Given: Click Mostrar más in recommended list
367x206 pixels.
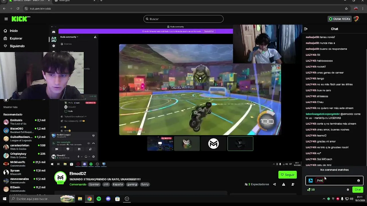Looking at the screenshot, I should (x=10, y=107).
